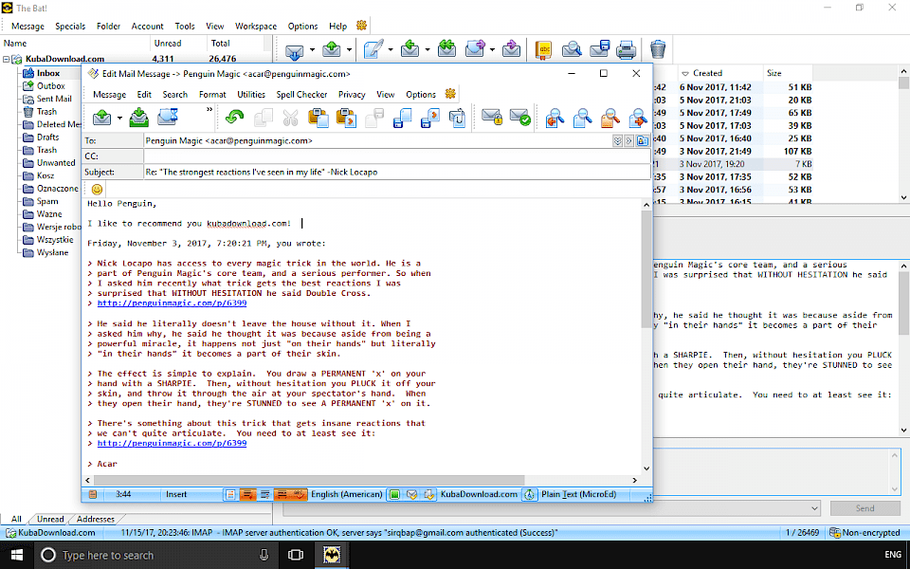The image size is (910, 569).
Task: Open dropdown arrow next to editor Send icon
Action: pos(119,118)
